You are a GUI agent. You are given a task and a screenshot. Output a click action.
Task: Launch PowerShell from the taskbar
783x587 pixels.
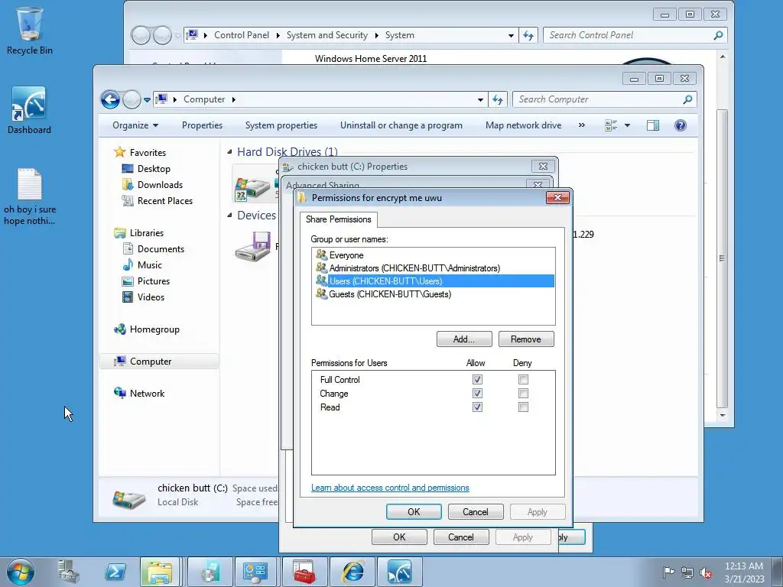(115, 572)
